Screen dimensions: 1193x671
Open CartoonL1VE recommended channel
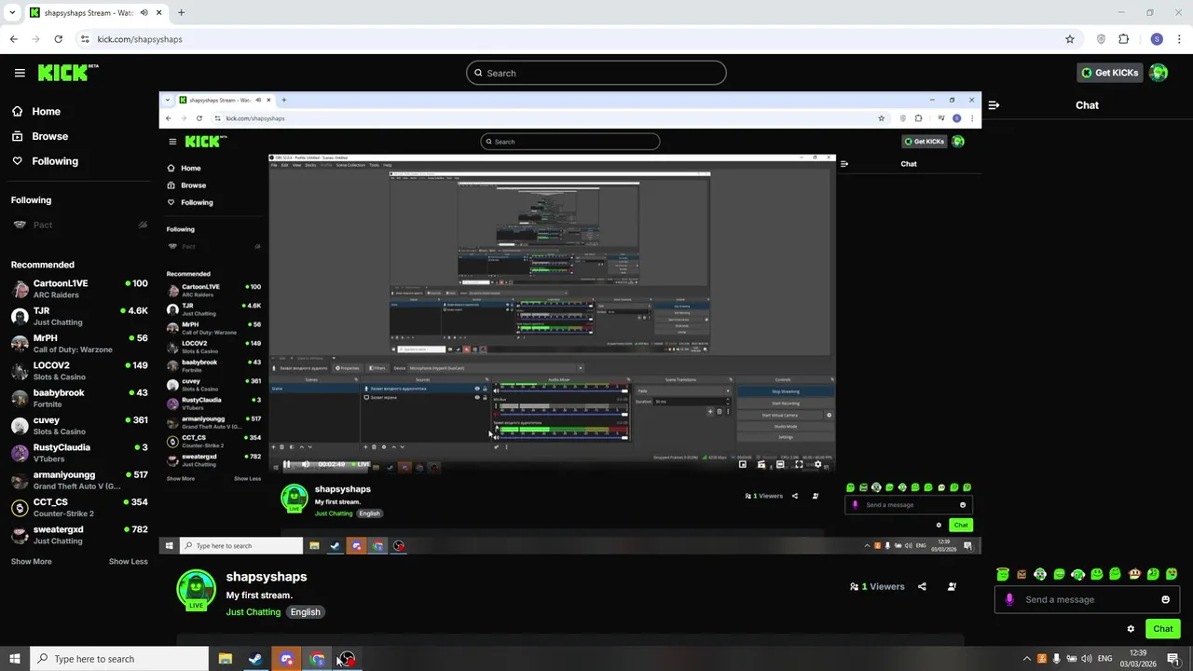coord(79,289)
